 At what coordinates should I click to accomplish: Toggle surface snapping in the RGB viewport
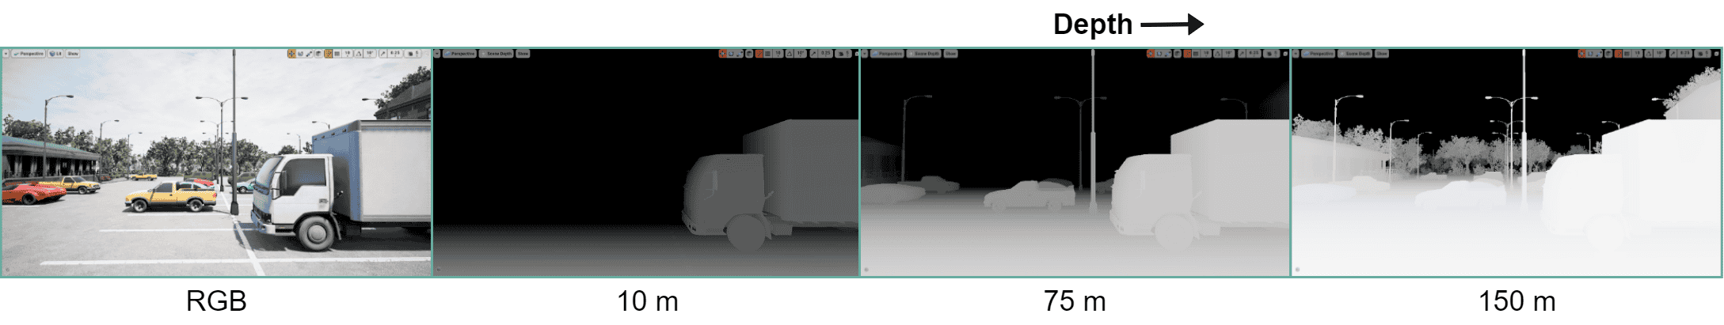[x=329, y=54]
